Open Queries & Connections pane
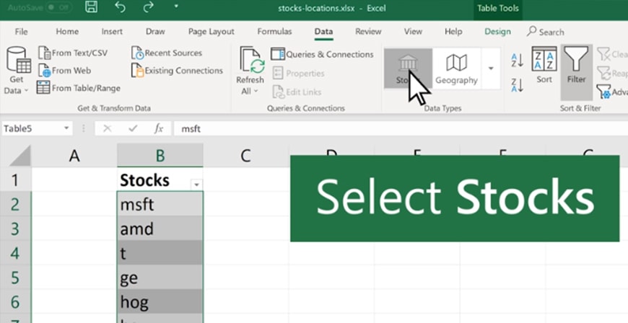Screen dimensions: 628x323 point(322,54)
